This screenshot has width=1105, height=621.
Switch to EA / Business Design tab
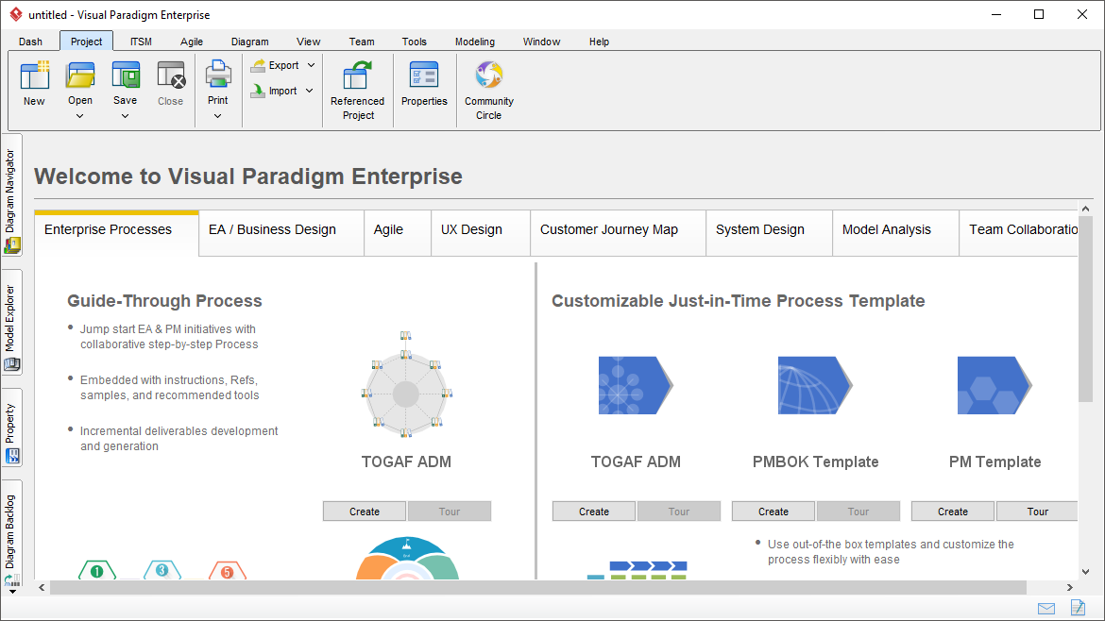click(x=281, y=233)
